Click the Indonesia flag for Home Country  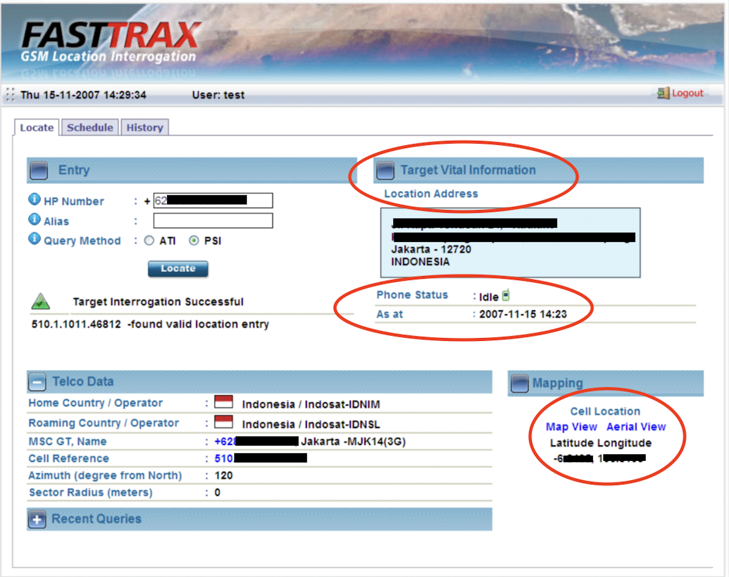224,402
